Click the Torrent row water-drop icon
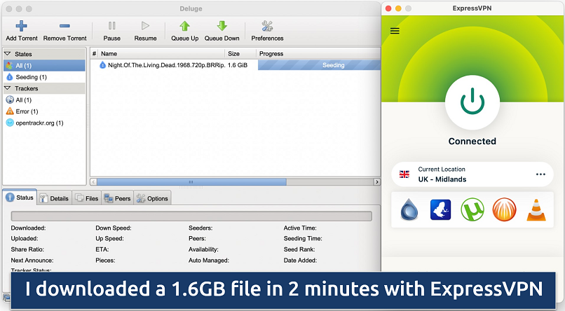The image size is (565, 311). [102, 65]
